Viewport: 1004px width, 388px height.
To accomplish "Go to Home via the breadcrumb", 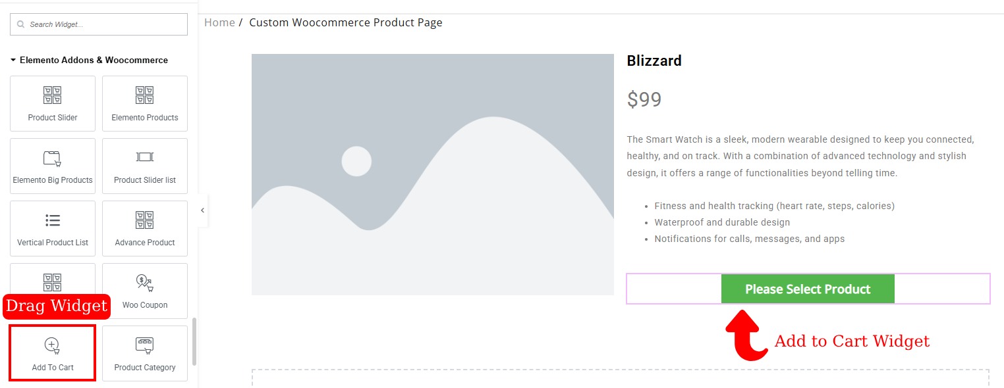I will 219,22.
